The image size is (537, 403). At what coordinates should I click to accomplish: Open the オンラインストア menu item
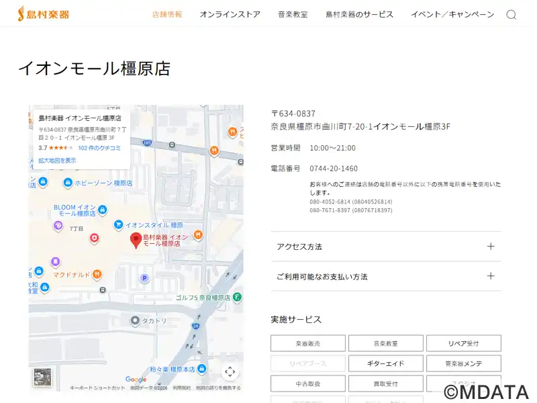(230, 14)
